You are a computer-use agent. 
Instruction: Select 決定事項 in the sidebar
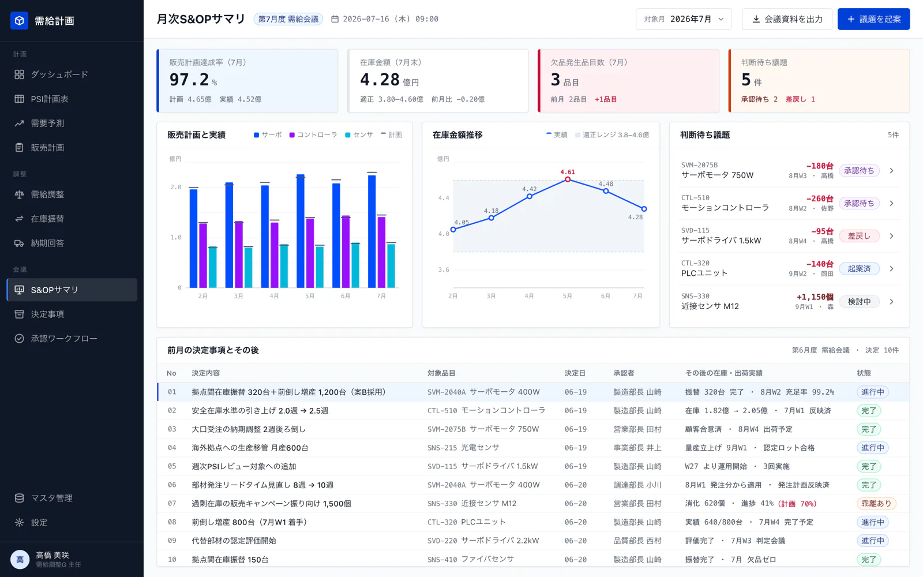point(72,314)
